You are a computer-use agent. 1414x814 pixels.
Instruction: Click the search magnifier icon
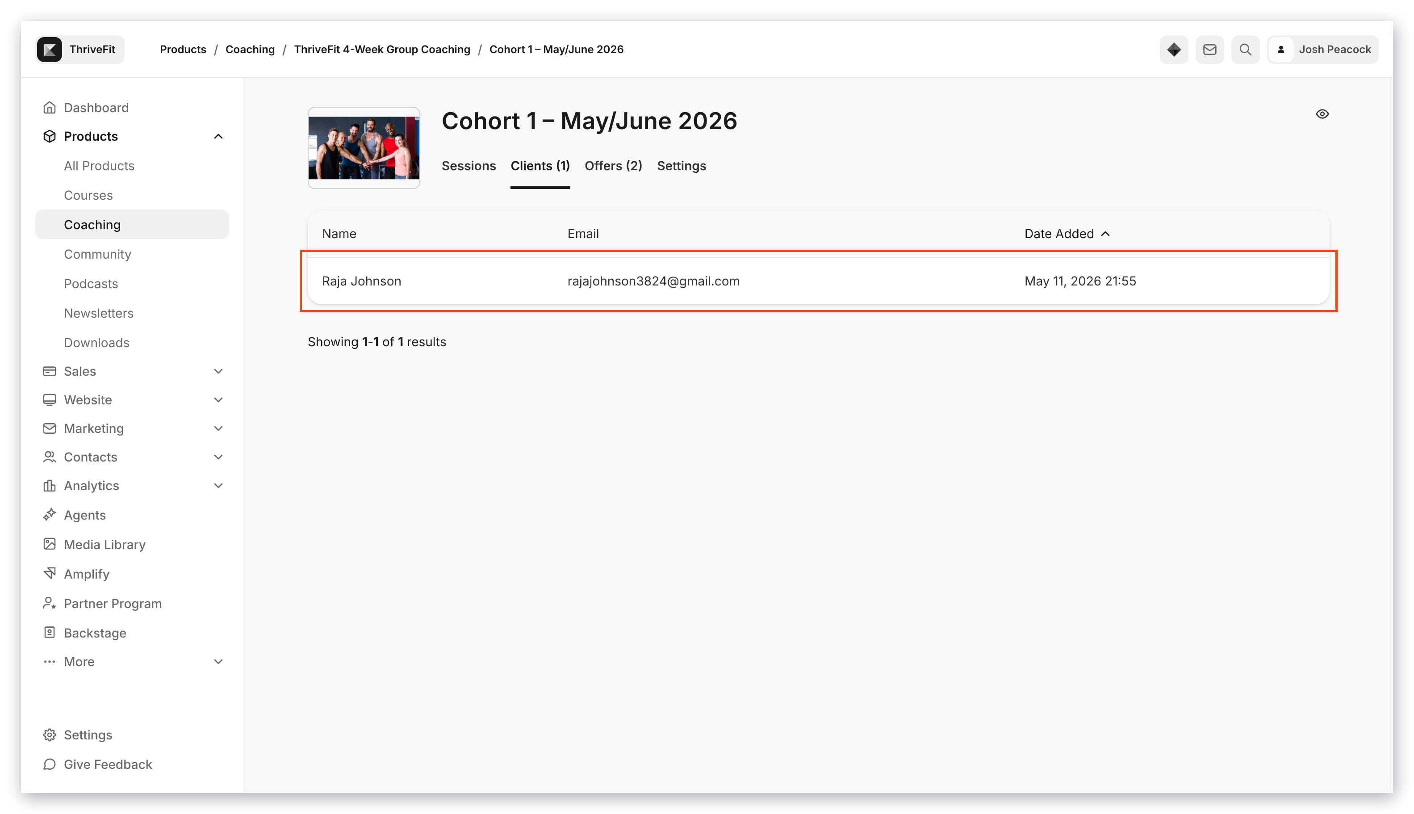(1245, 49)
